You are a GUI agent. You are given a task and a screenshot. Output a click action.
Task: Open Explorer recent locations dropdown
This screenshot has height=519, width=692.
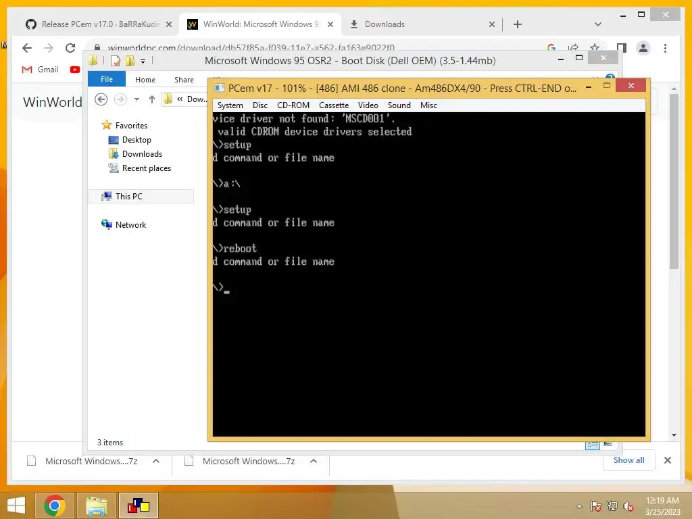click(137, 99)
